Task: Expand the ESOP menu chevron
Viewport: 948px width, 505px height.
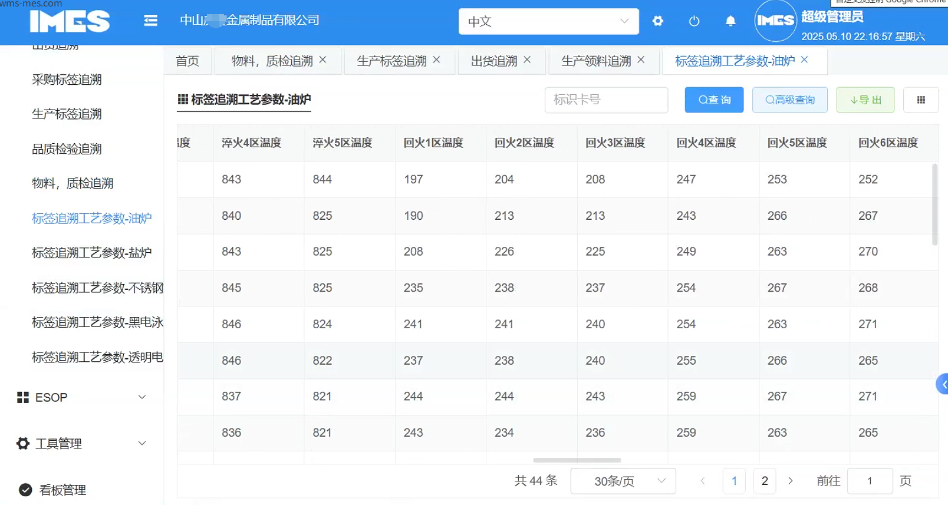Action: click(x=142, y=397)
